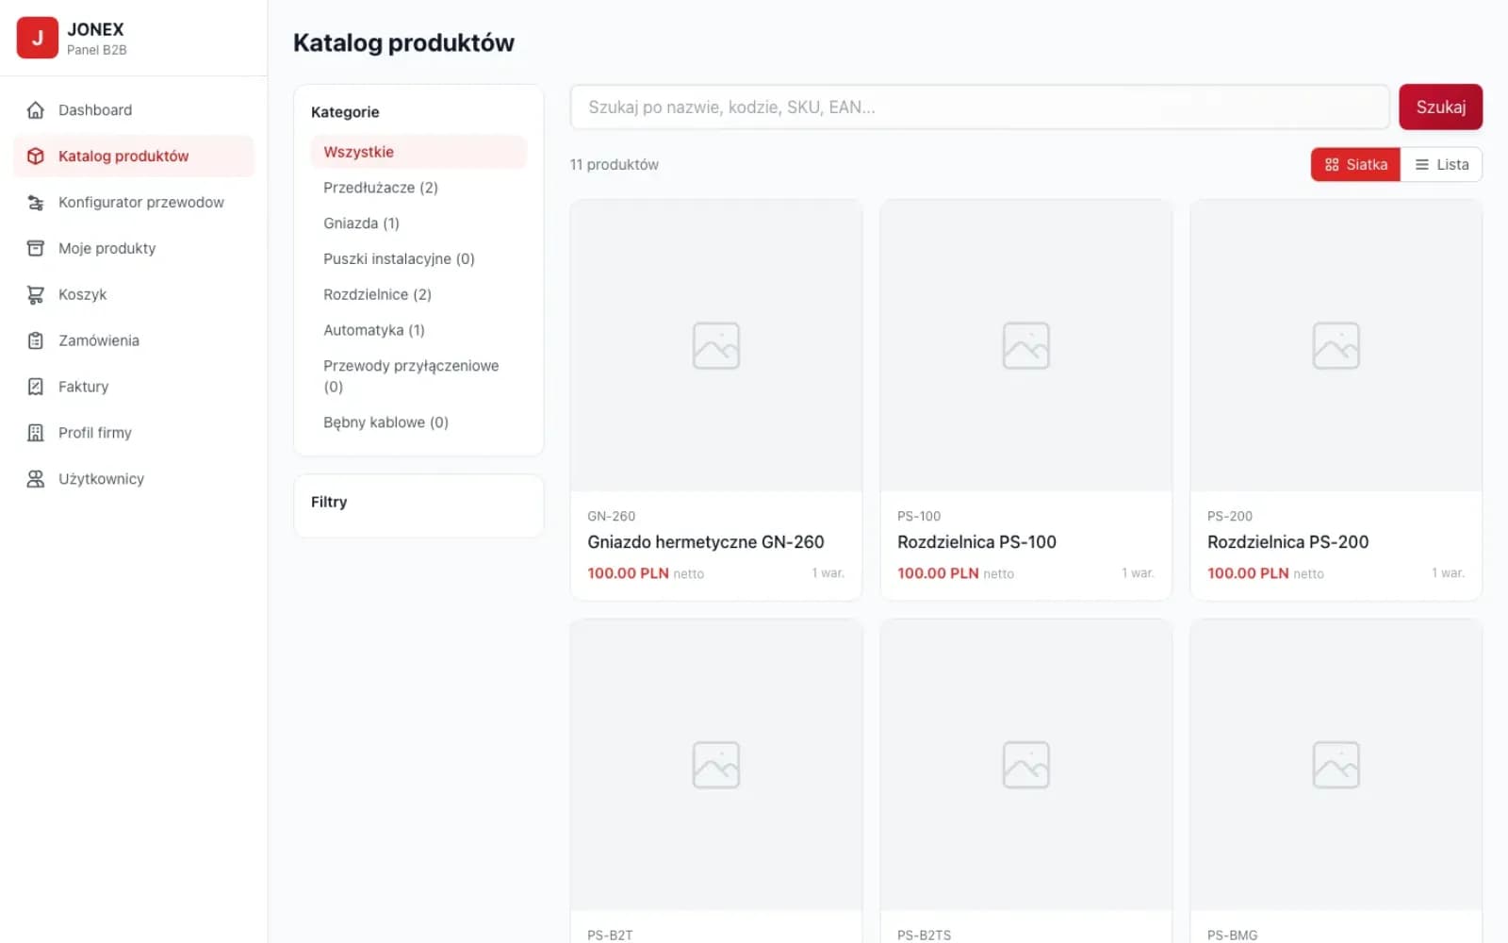The image size is (1508, 943).
Task: Open Dashboard from the sidebar
Action: coord(134,110)
